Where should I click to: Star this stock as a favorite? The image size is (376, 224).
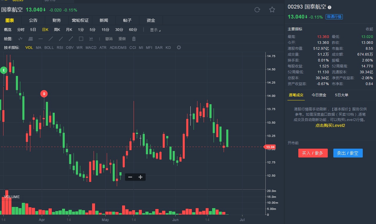click(x=272, y=10)
